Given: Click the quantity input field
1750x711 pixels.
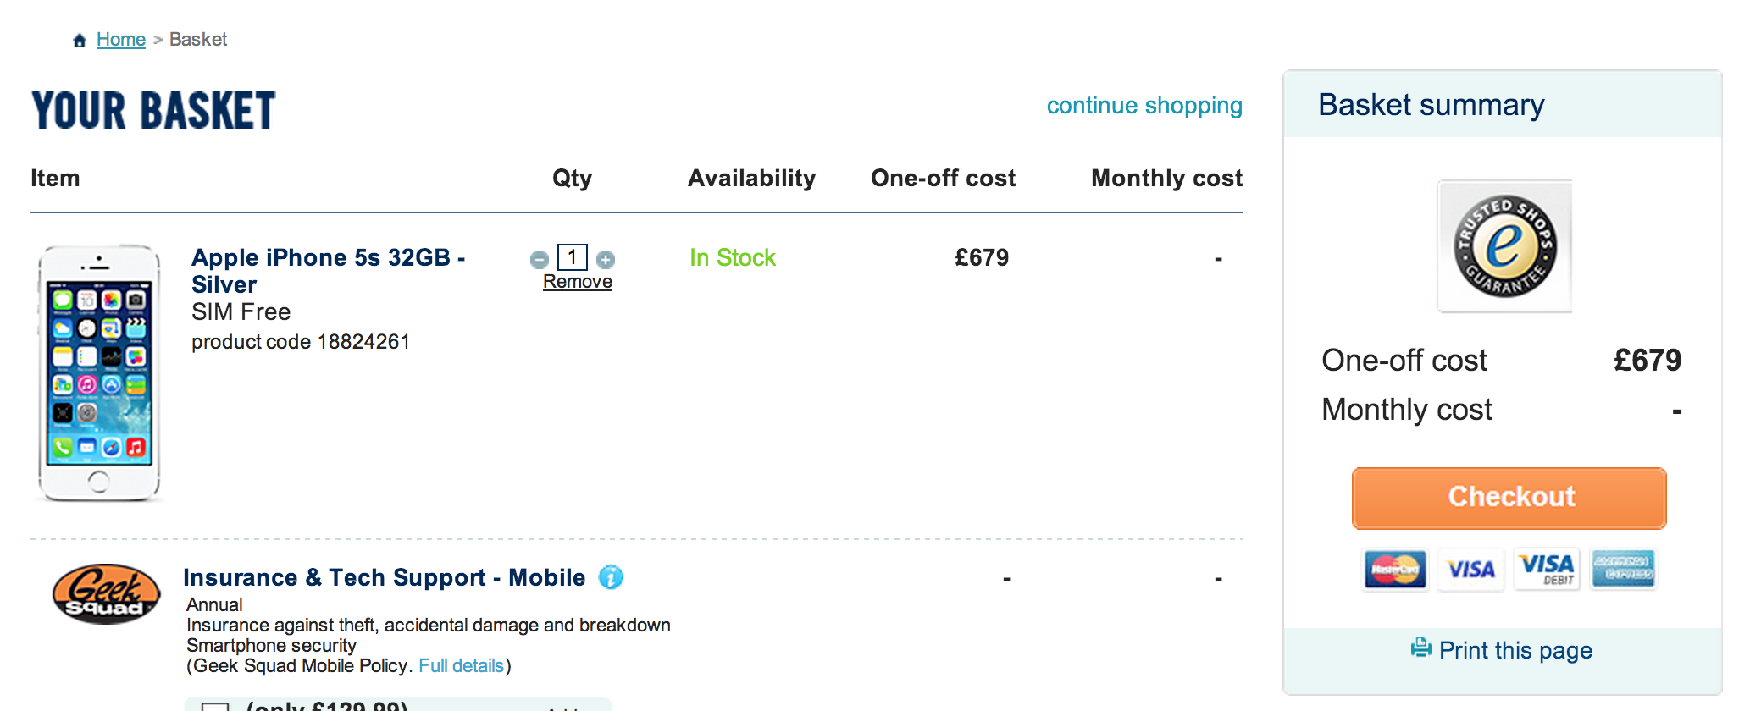Looking at the screenshot, I should [573, 257].
